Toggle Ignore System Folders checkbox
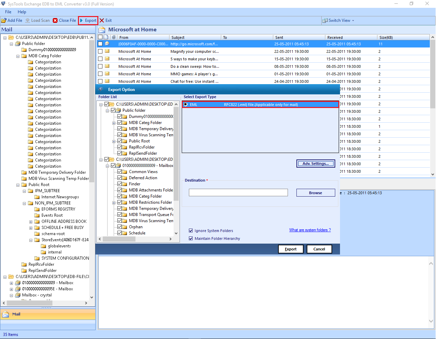 pyautogui.click(x=191, y=231)
